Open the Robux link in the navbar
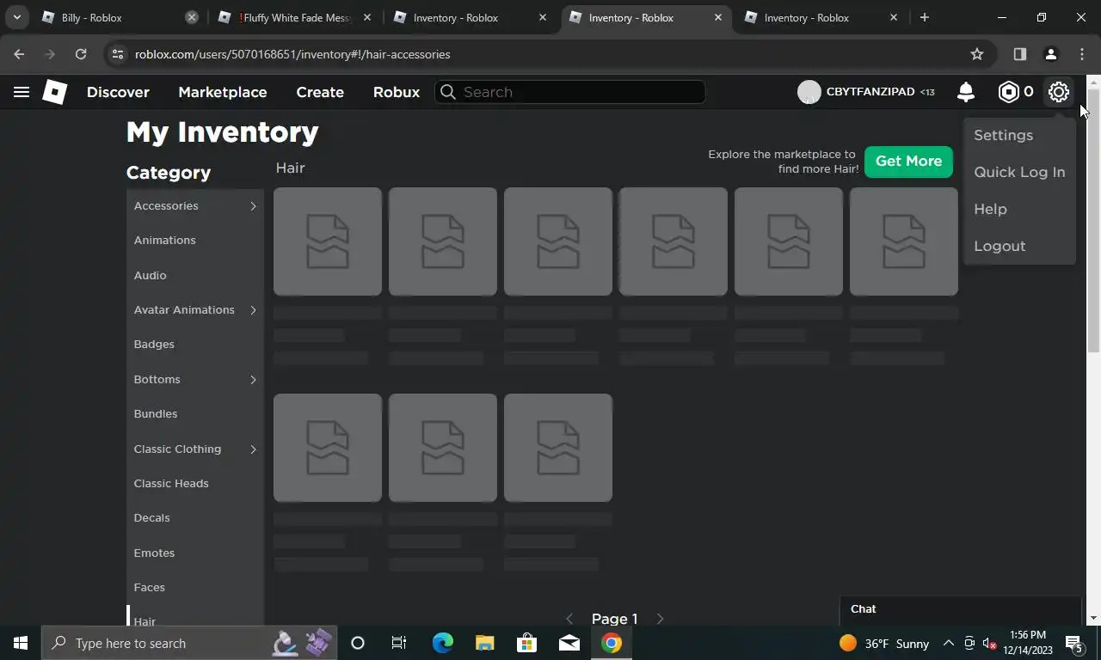This screenshot has height=660, width=1101. [x=397, y=92]
